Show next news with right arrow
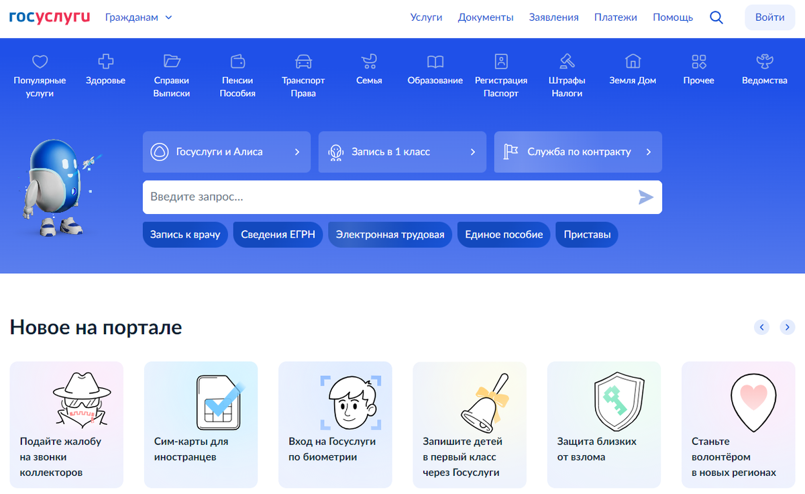Viewport: 805px width, 494px height. 788,327
